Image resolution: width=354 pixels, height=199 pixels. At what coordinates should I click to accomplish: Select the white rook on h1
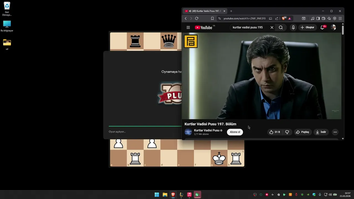tap(236, 158)
